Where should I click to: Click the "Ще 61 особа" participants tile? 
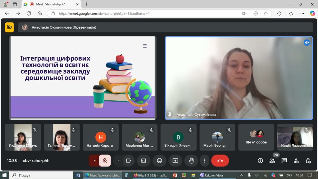coord(256,137)
